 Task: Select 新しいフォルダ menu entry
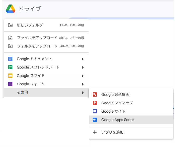pos(46,25)
